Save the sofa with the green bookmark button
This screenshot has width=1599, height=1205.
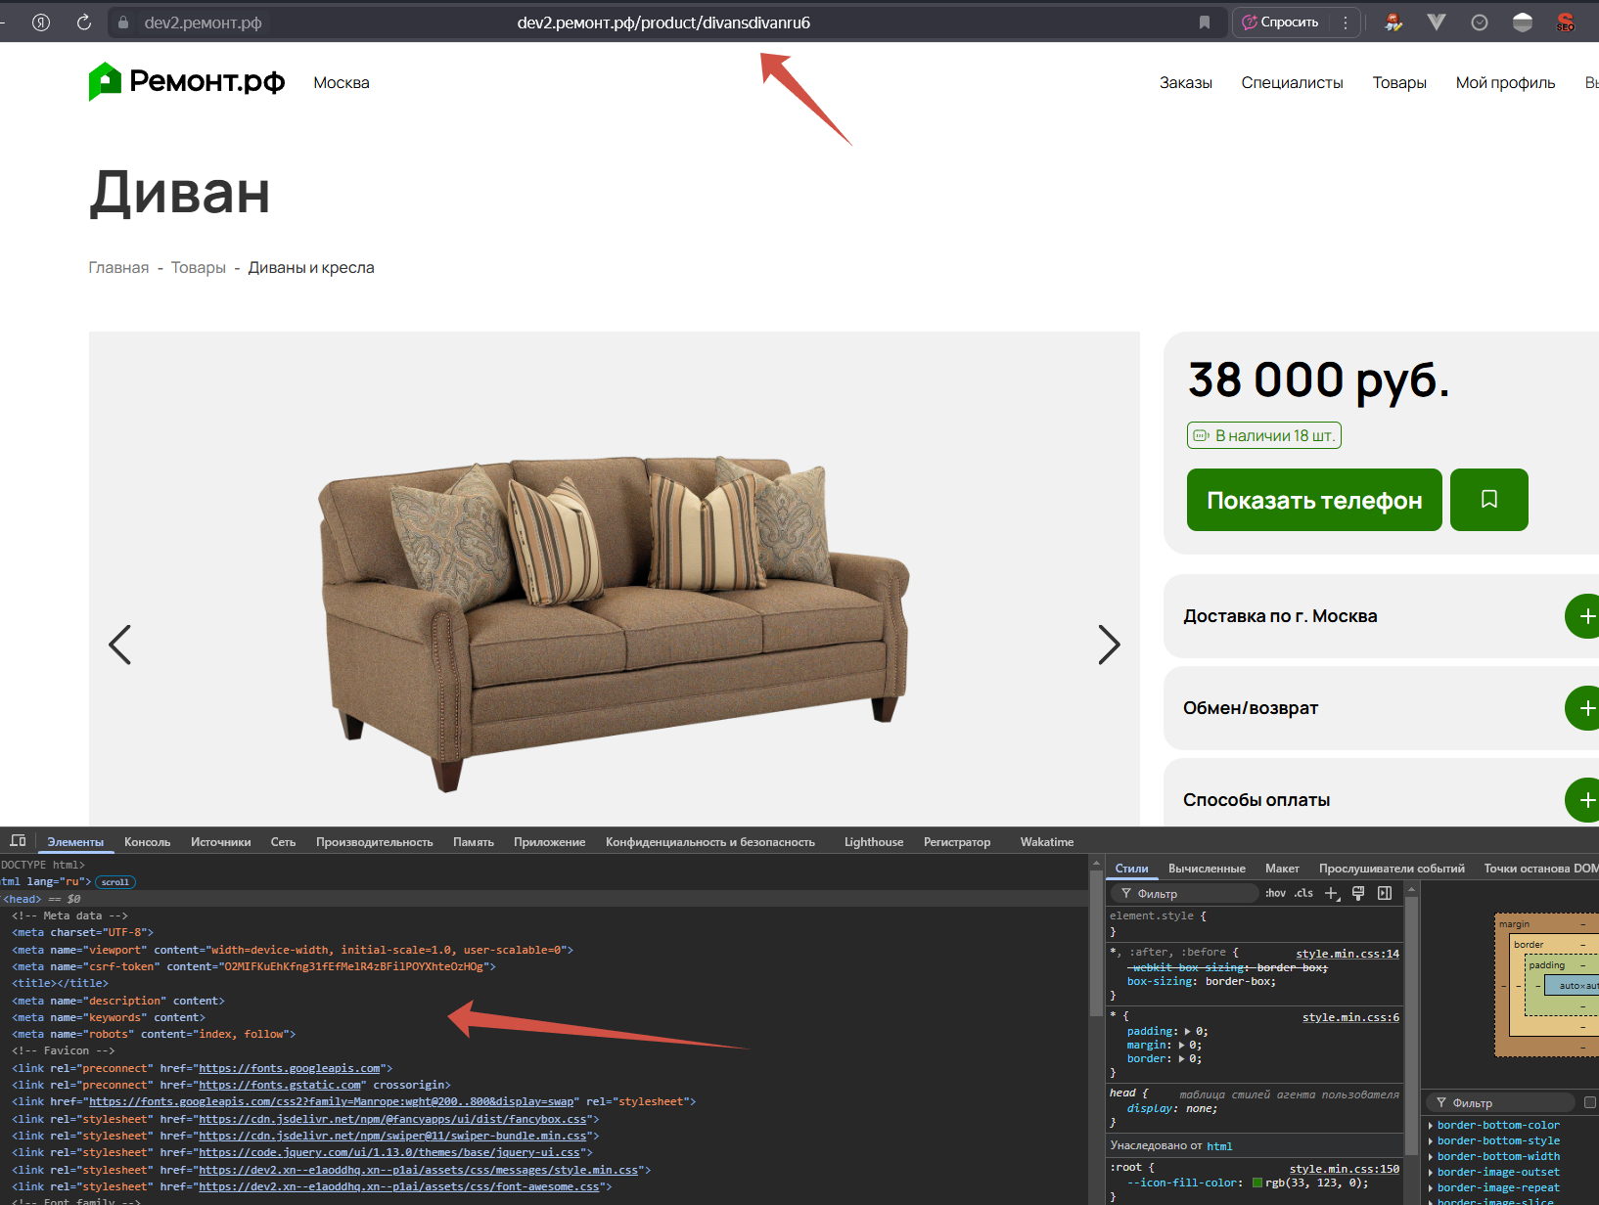1488,500
